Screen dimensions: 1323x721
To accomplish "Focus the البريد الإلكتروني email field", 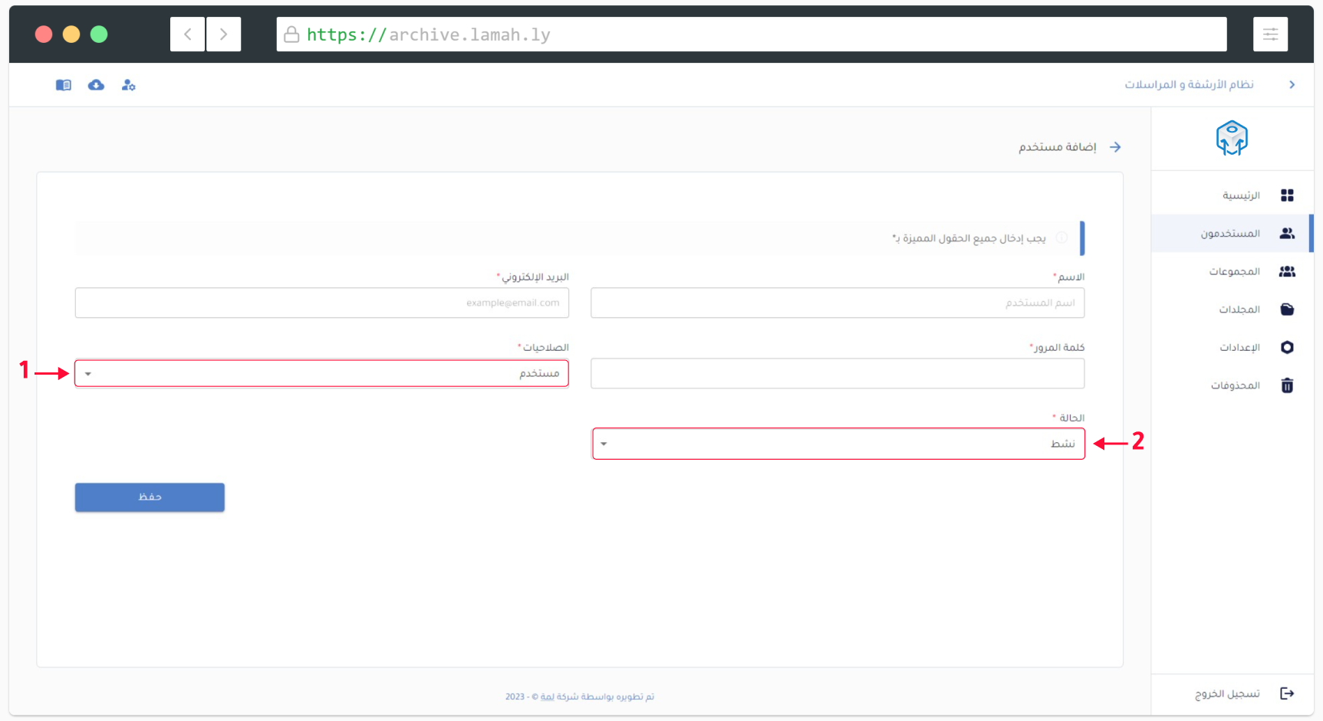I will (321, 303).
